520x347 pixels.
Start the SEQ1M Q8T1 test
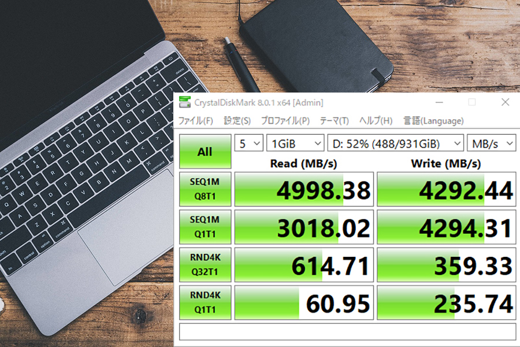pyautogui.click(x=205, y=189)
